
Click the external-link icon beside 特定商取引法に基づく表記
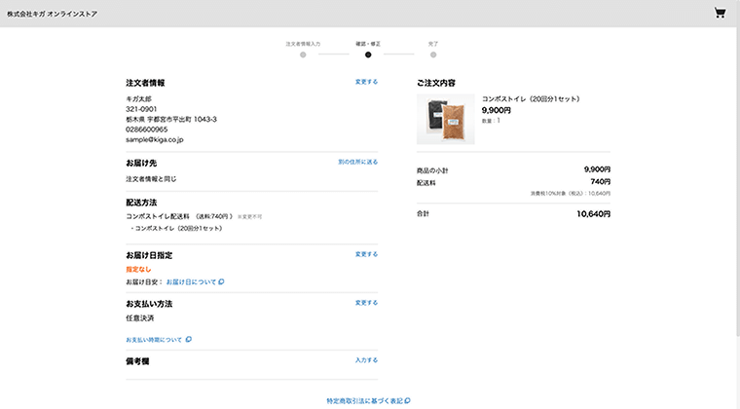click(x=408, y=400)
